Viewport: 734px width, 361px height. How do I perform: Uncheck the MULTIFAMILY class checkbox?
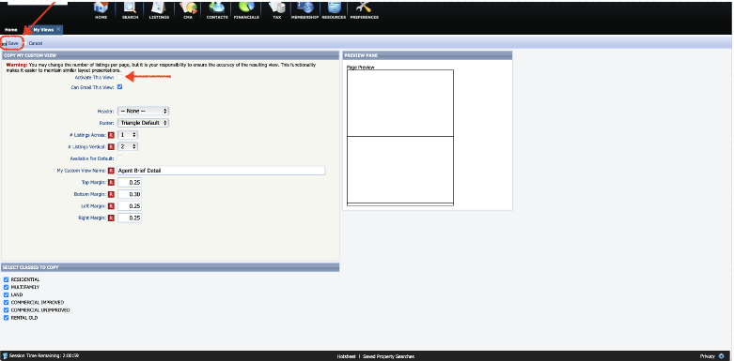(6, 287)
